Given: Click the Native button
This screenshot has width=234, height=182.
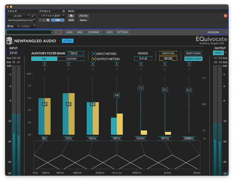Looking at the screenshot, I should (83, 20).
